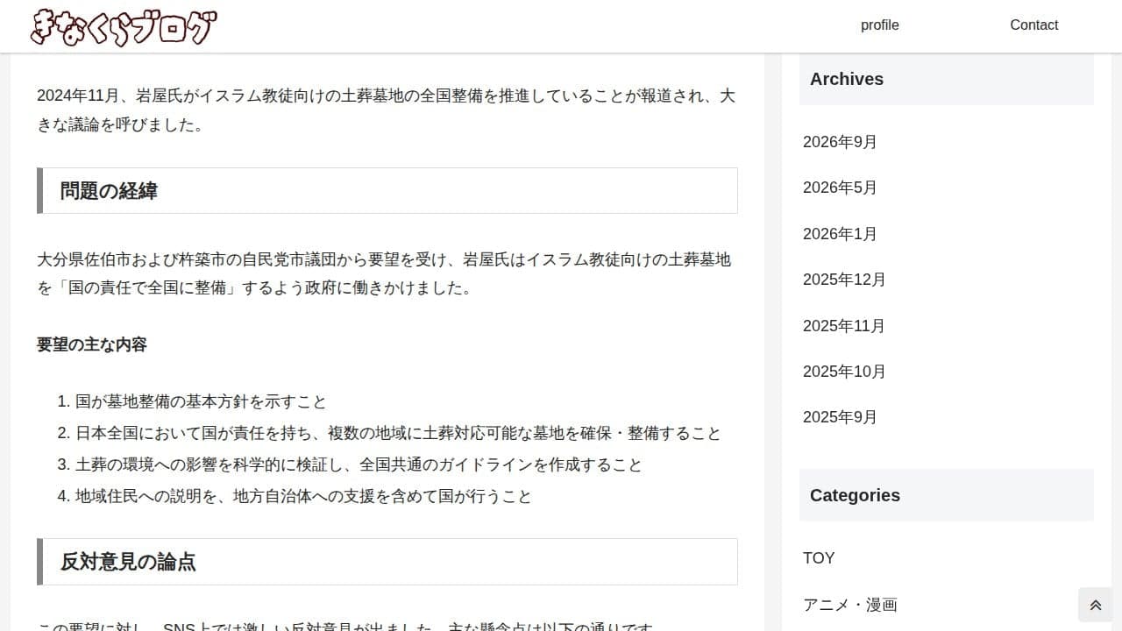The width and height of the screenshot is (1122, 631).
Task: Open the 2025年12月 archive link
Action: (844, 280)
